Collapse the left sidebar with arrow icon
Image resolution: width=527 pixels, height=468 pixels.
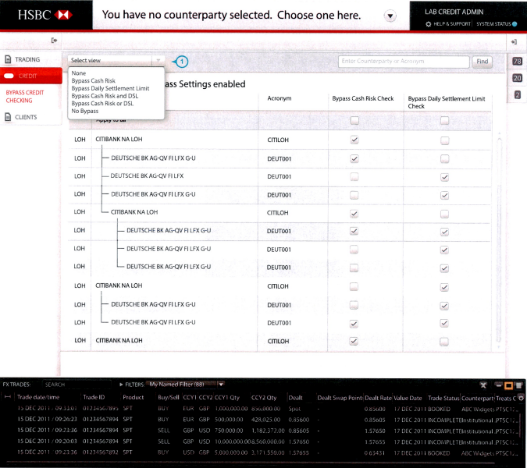tap(55, 41)
